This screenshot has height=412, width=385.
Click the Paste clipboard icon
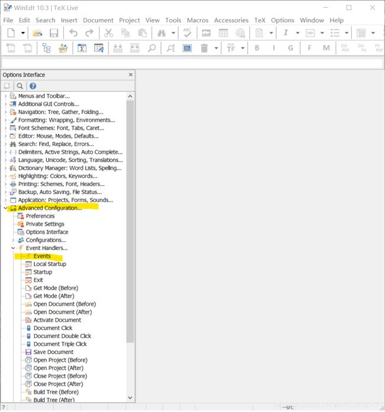point(143,33)
